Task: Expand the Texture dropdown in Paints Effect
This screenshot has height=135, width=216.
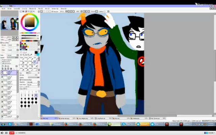Action: click(13, 45)
